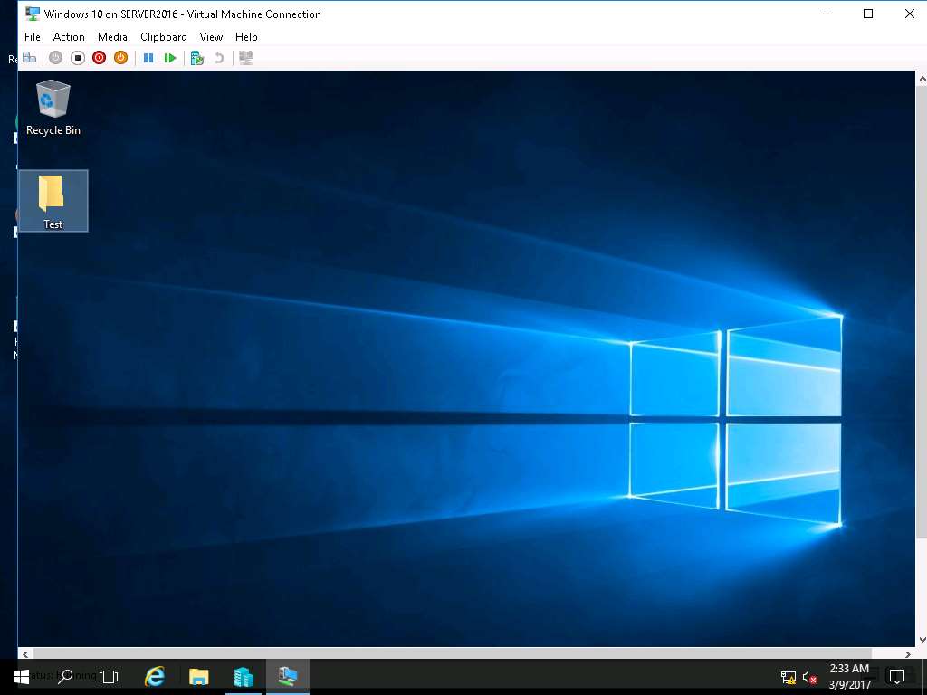Click the grey Start VM button
The width and height of the screenshot is (927, 695).
[55, 58]
